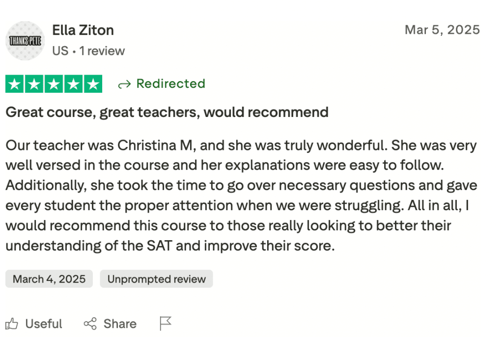503x337 pixels.
Task: Click the Mar 5, 2025 posted date
Action: 442,29
